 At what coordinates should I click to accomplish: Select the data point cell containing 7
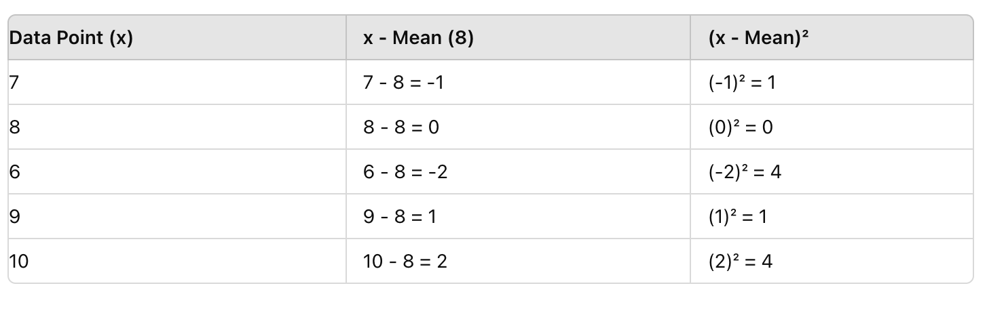(x=15, y=83)
